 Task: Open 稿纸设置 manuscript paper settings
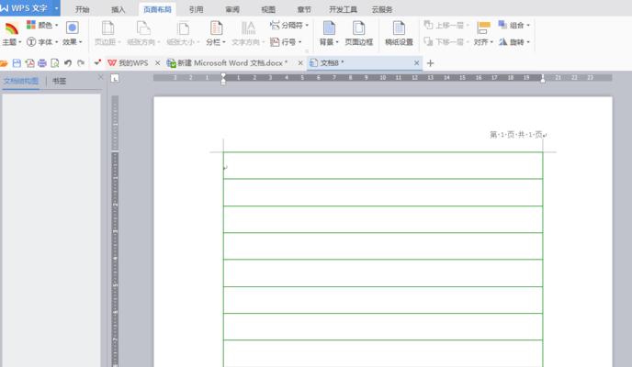point(399,33)
